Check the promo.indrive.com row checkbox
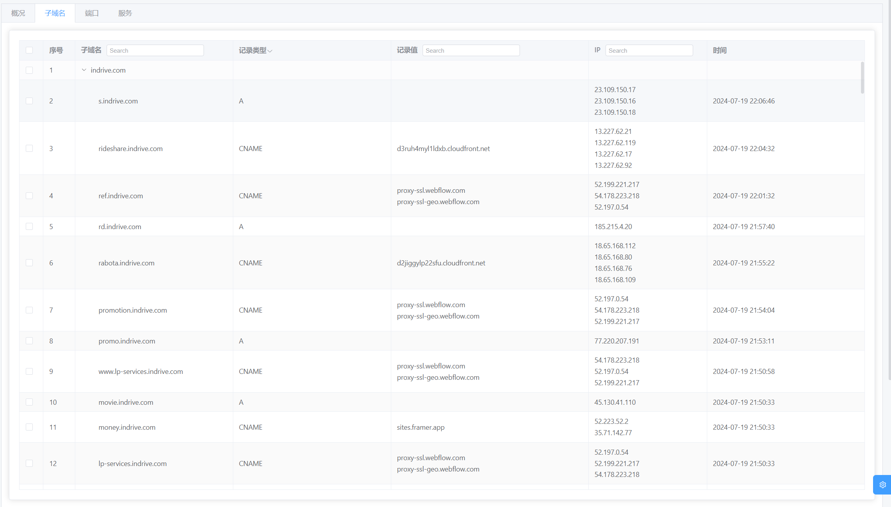 tap(29, 341)
